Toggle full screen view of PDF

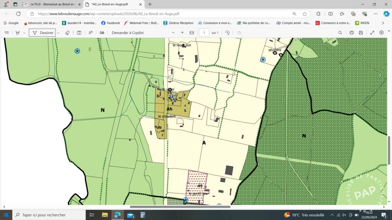pyautogui.click(x=372, y=33)
